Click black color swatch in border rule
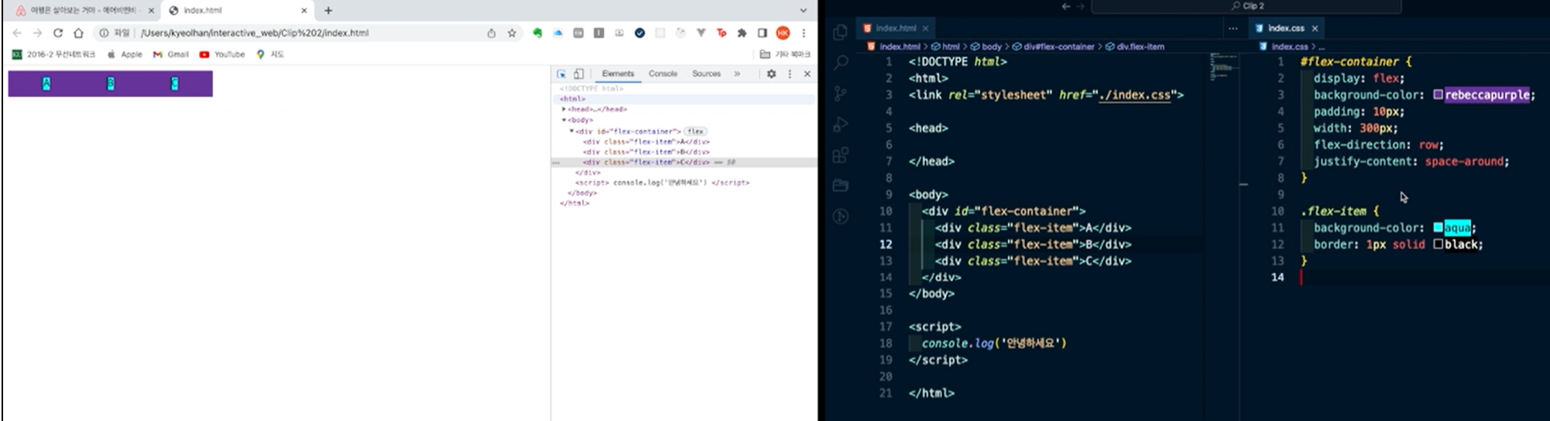The image size is (1550, 421). (1438, 245)
